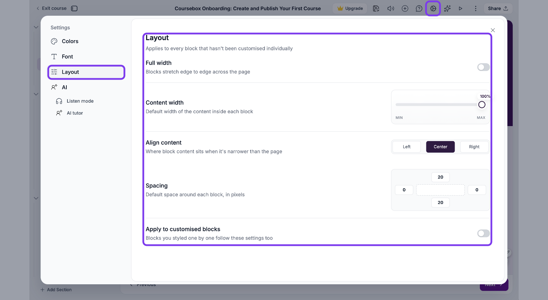Click the right spacing field showing 0
This screenshot has width=548, height=300.
point(477,190)
